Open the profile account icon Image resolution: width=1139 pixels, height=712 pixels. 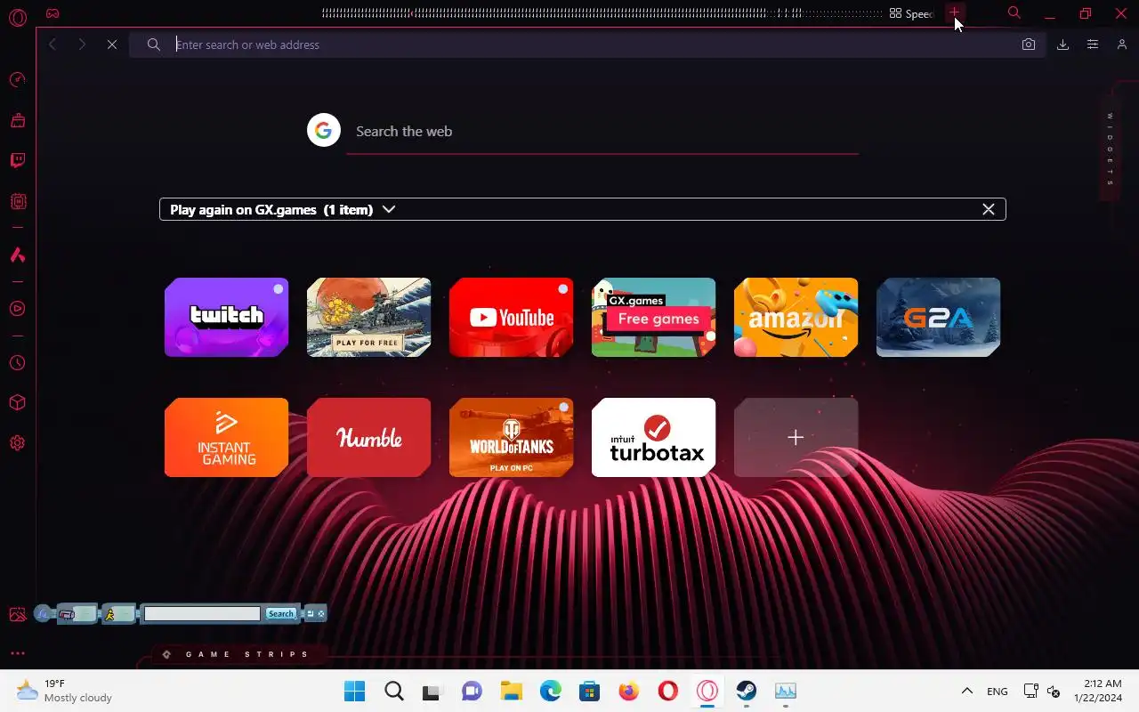(1121, 44)
